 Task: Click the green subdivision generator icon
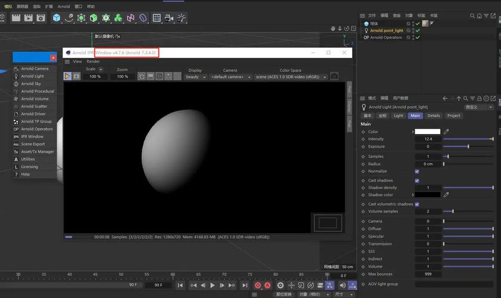tap(81, 18)
